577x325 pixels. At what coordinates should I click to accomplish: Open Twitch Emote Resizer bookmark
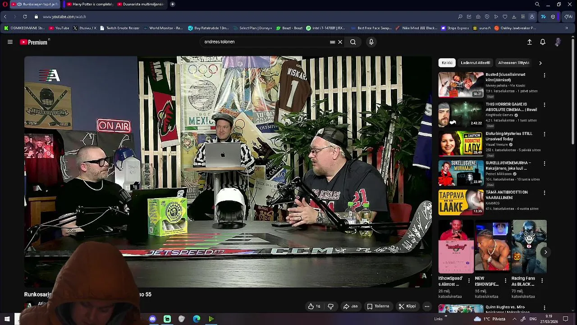[120, 28]
